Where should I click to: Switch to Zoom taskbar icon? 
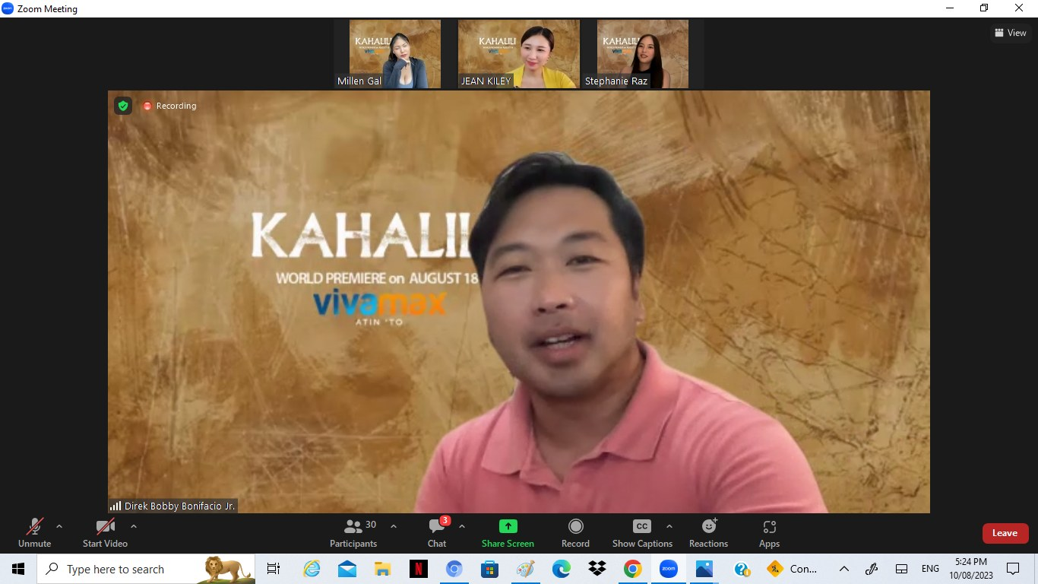click(x=668, y=569)
